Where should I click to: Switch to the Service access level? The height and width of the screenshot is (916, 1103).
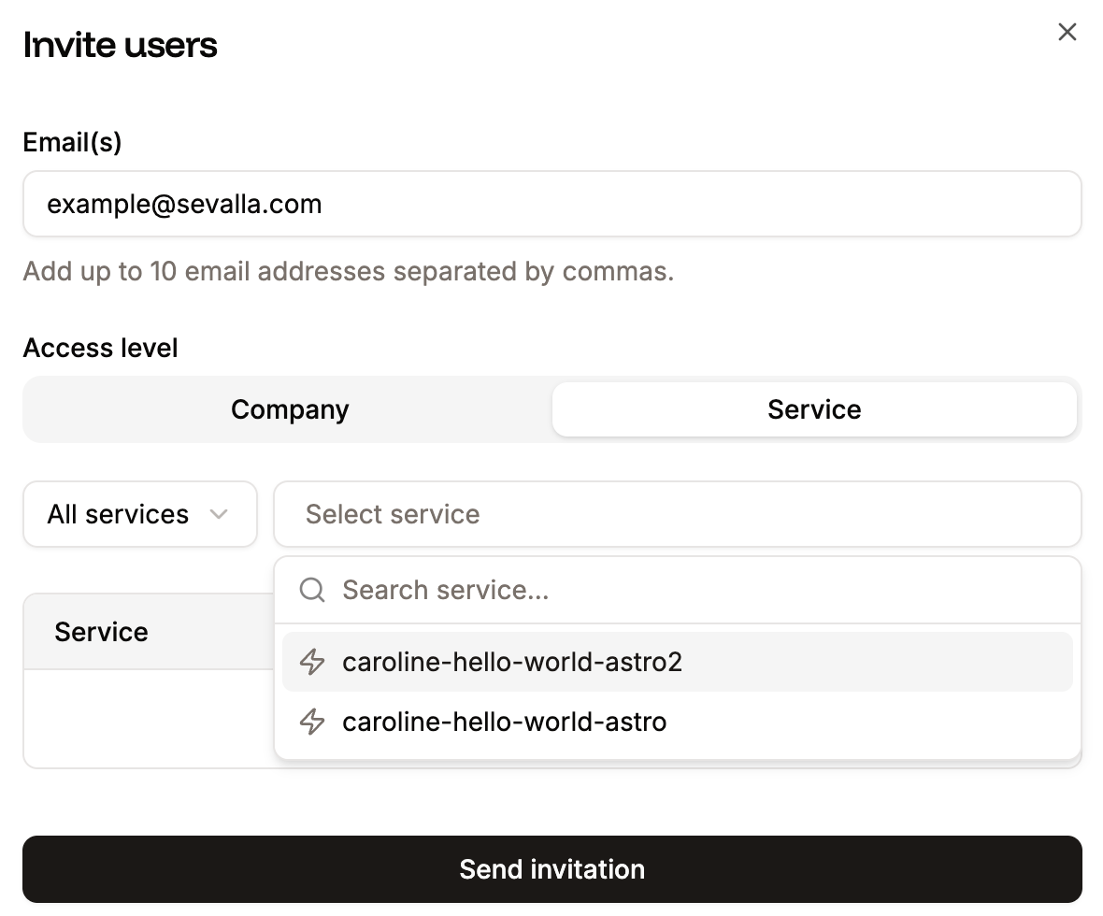pyautogui.click(x=814, y=409)
